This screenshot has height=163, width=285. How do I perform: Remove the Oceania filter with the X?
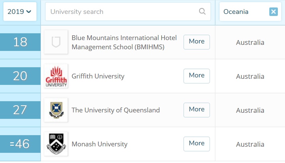(x=273, y=12)
